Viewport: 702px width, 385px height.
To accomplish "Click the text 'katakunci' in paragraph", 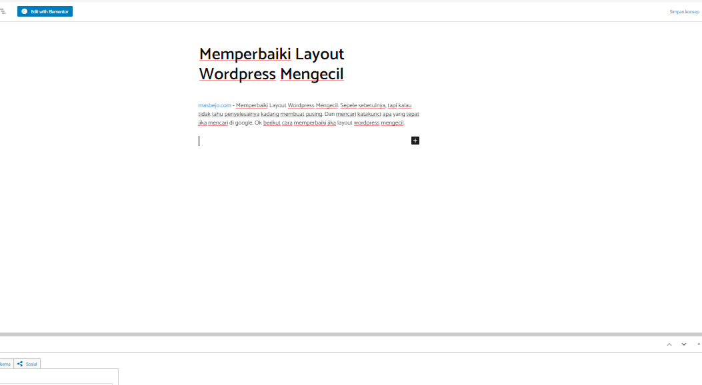I will click(369, 114).
